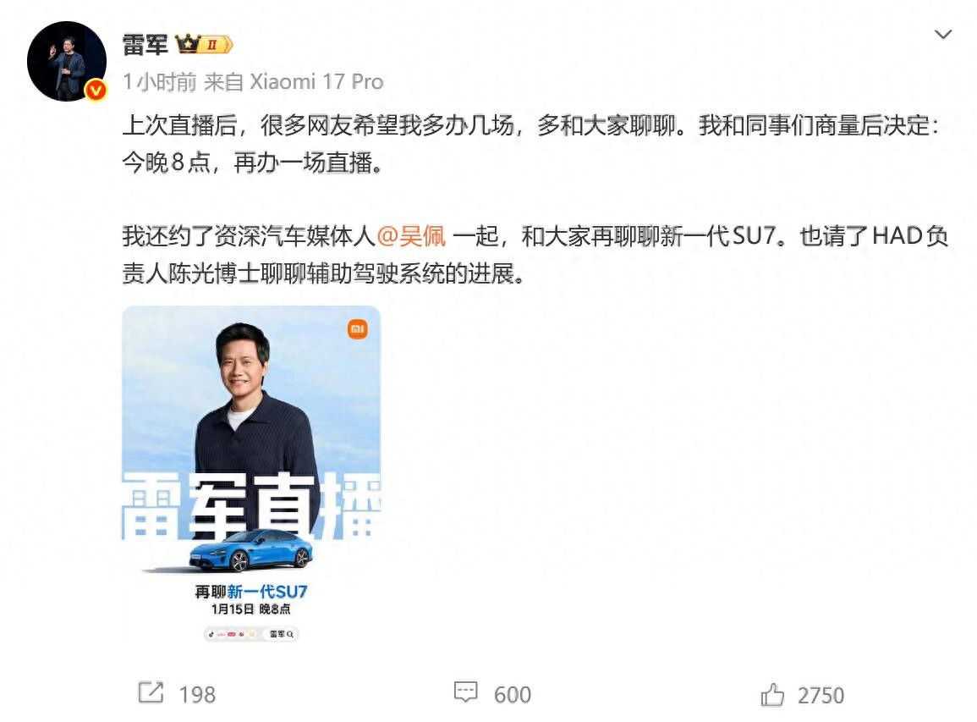This screenshot has height=722, width=977.
Task: Click the 来自 Xiaomi 17 Pro source
Action: [294, 81]
